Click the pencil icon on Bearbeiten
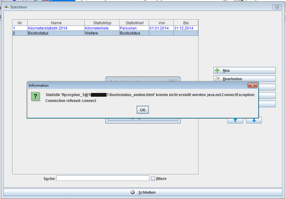 [x=218, y=79]
